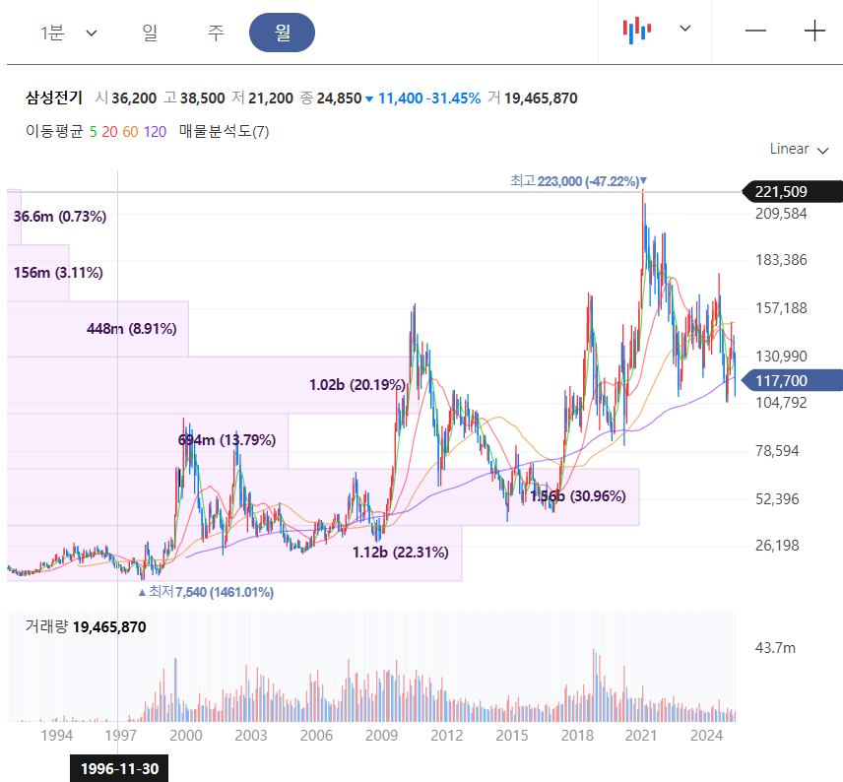The height and width of the screenshot is (782, 843).
Task: Click the 고 38,500 high price value
Action: tap(195, 98)
